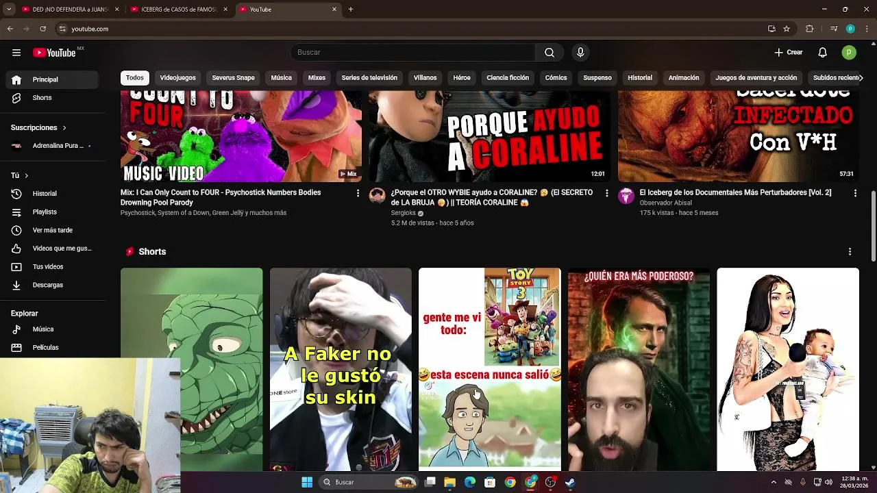Click the magnifier search button
This screenshot has width=877, height=493.
[549, 53]
